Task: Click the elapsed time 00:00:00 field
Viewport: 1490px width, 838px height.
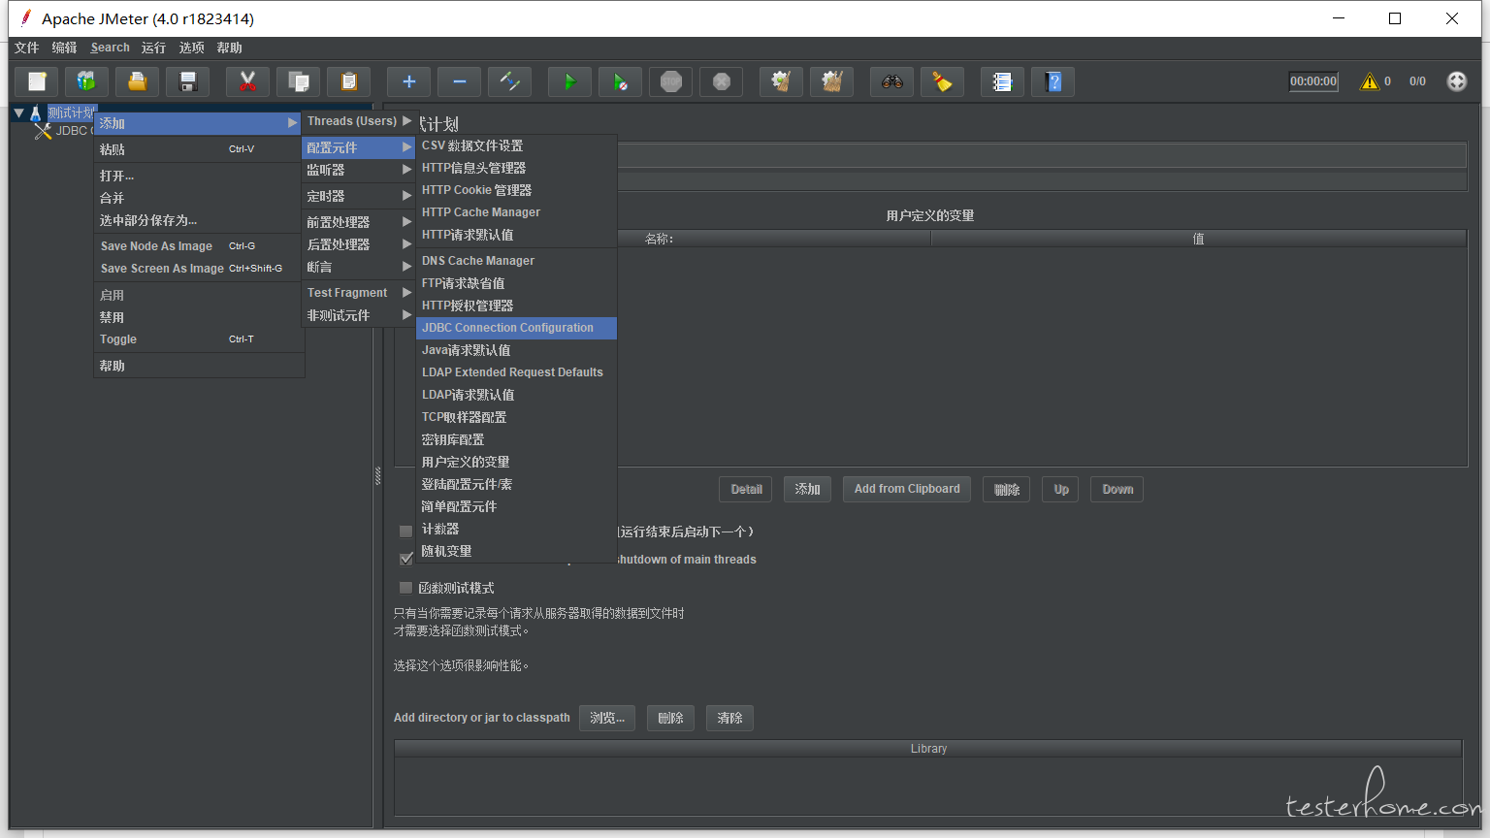Action: click(x=1313, y=81)
